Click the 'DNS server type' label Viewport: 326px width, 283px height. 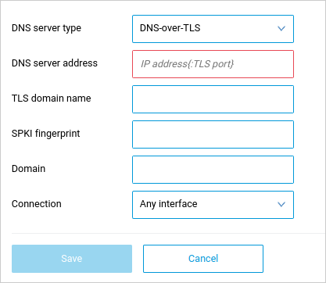pyautogui.click(x=46, y=28)
